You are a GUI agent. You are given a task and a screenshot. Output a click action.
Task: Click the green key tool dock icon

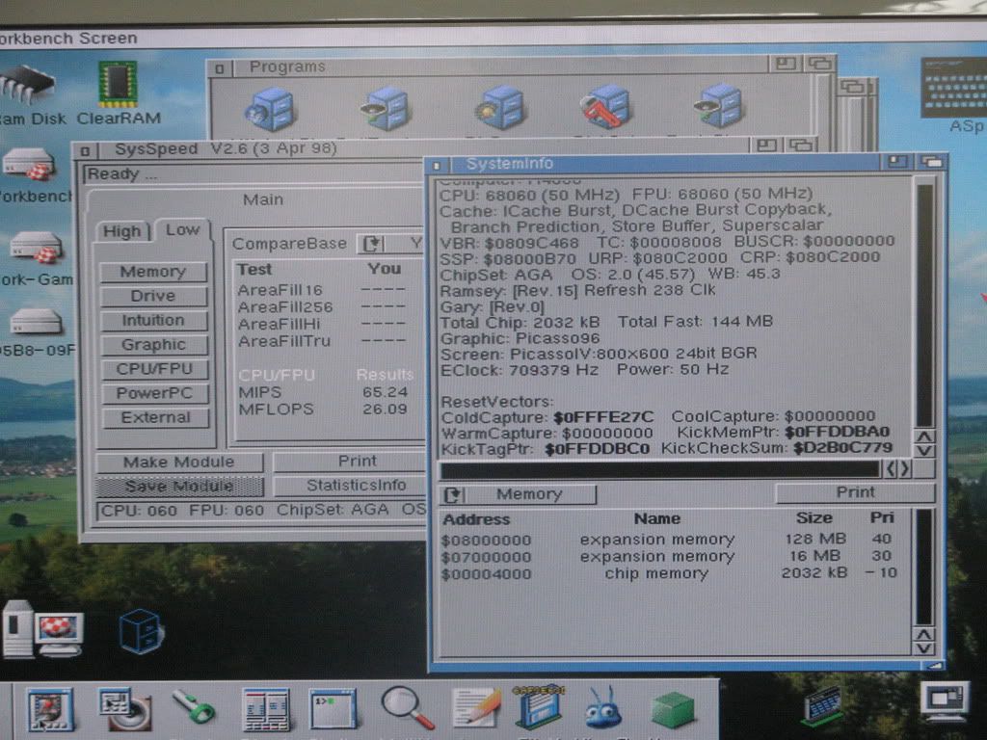193,708
